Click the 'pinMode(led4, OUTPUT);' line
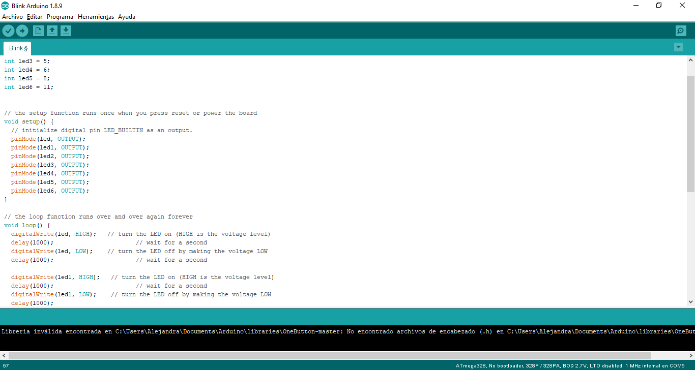695x370 pixels. 50,173
